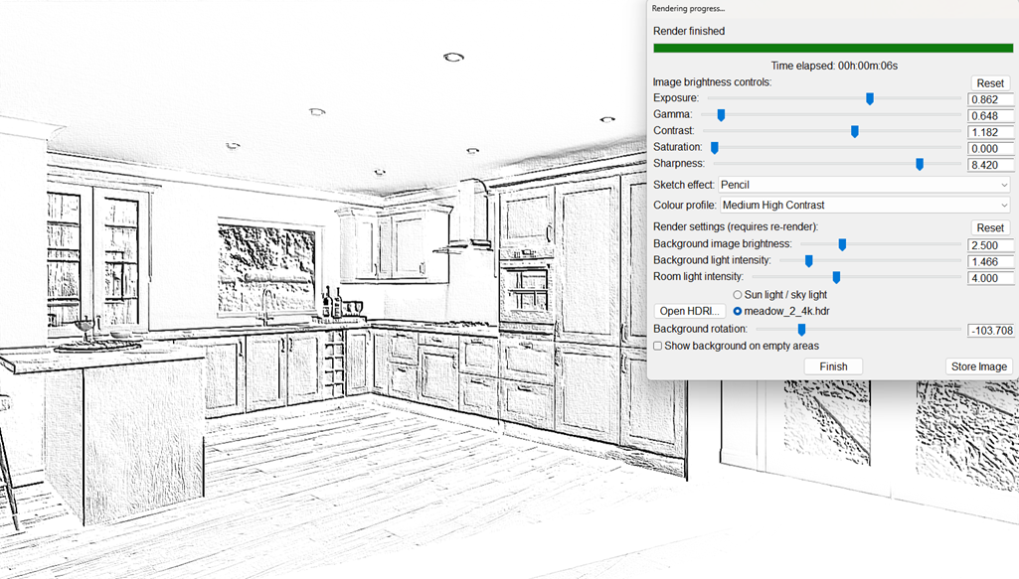Click the Gamma slider handle
1019x579 pixels.
[x=721, y=115]
